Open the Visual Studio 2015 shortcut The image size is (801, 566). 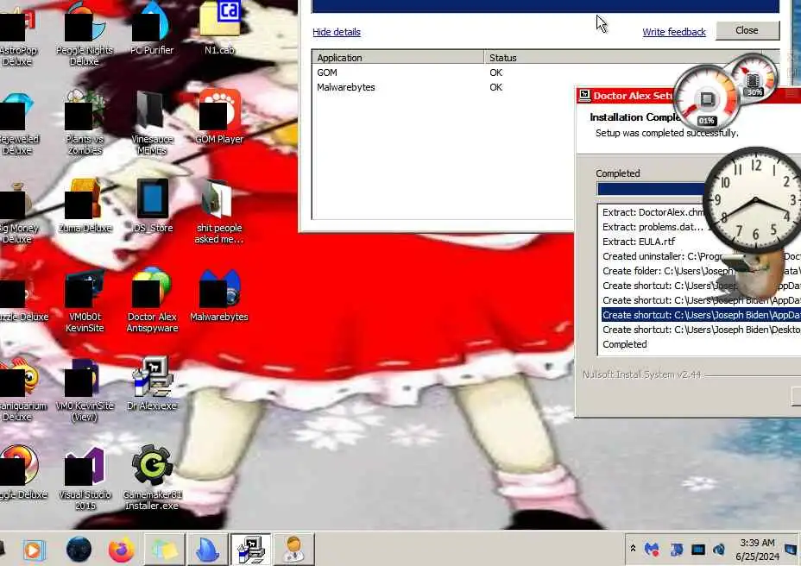click(85, 478)
